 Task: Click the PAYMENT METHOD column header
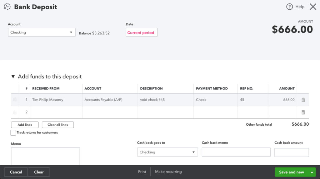(x=212, y=89)
